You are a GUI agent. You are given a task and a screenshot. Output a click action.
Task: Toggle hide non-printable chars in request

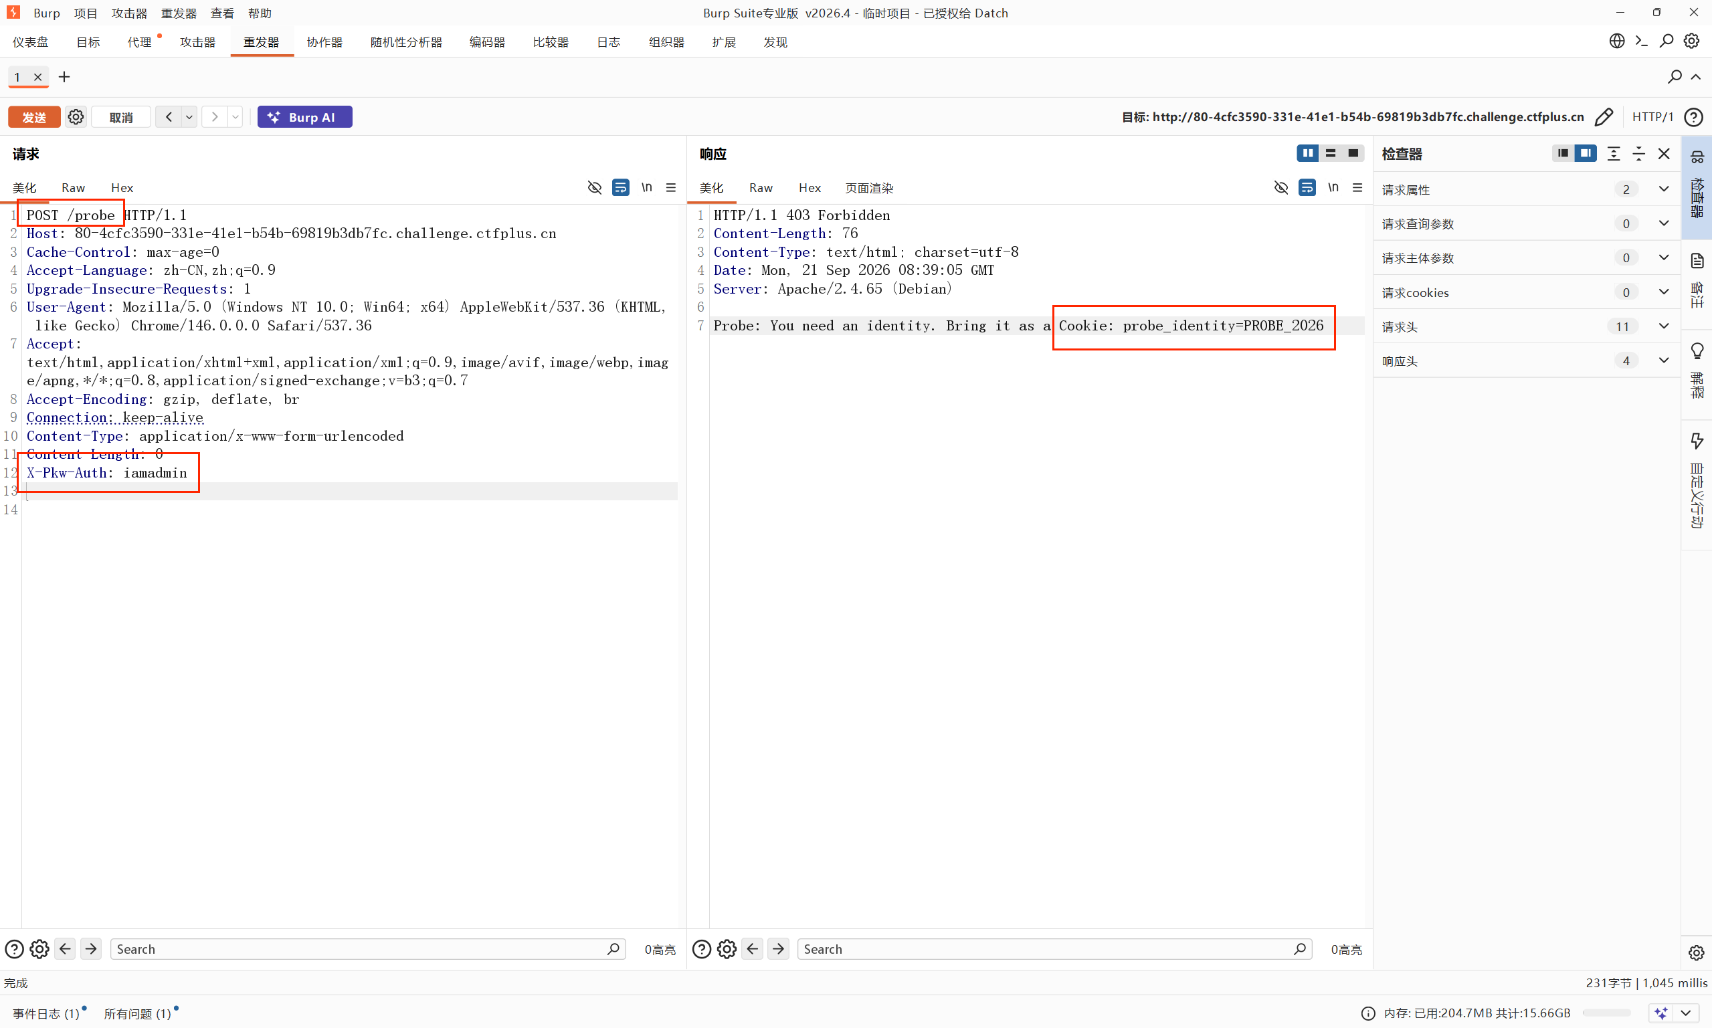(595, 188)
